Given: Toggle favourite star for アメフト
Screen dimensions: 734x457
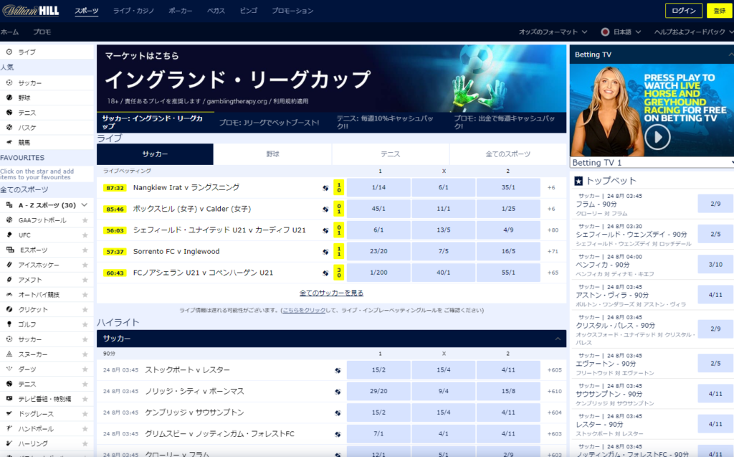Looking at the screenshot, I should (85, 279).
